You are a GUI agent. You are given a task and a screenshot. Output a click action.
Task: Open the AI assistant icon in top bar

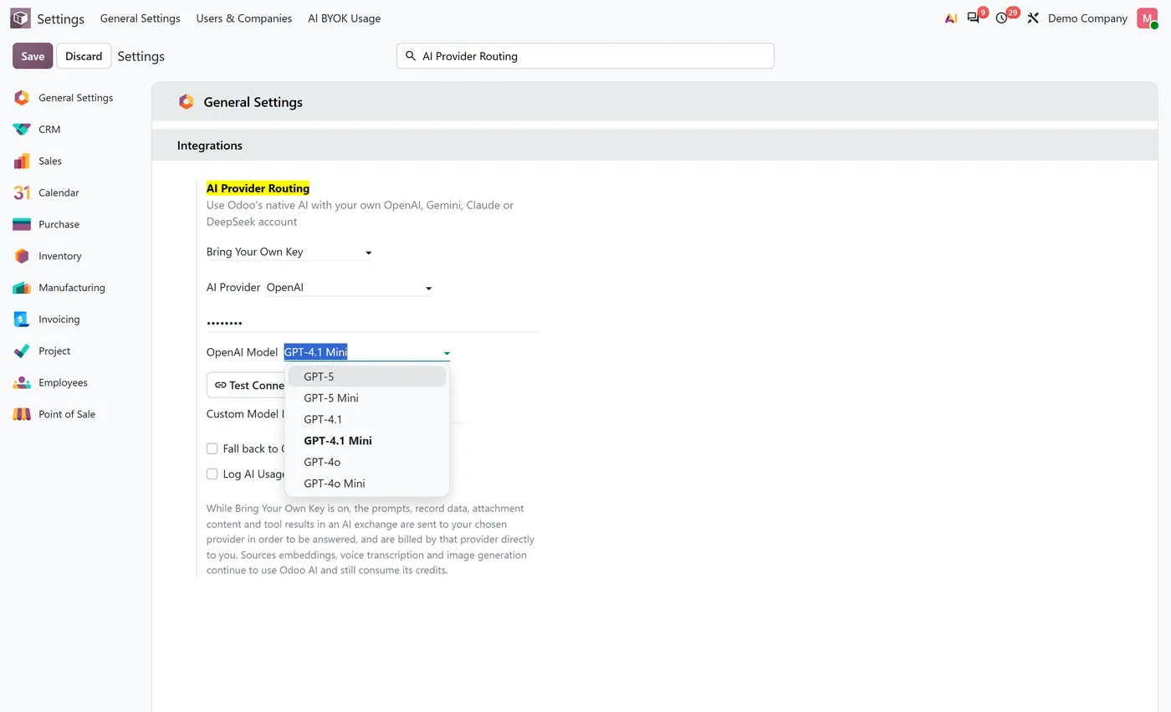951,18
